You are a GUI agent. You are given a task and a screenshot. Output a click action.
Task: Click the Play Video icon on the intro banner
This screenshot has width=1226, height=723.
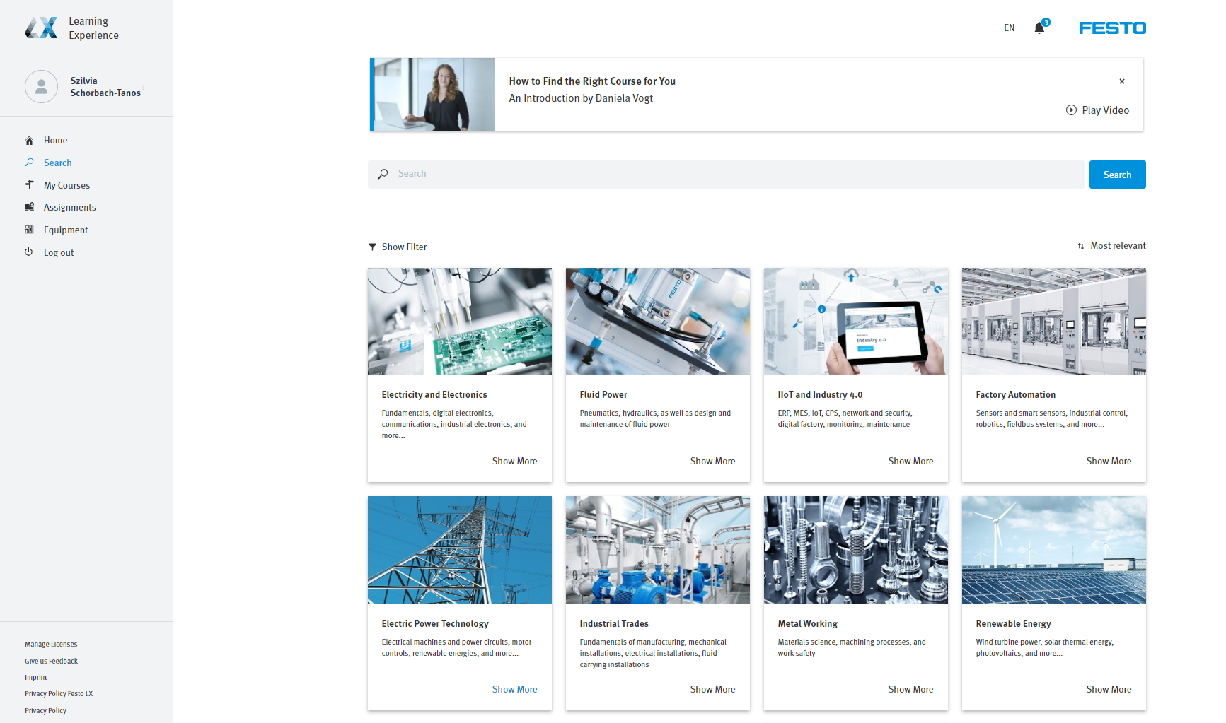tap(1071, 110)
